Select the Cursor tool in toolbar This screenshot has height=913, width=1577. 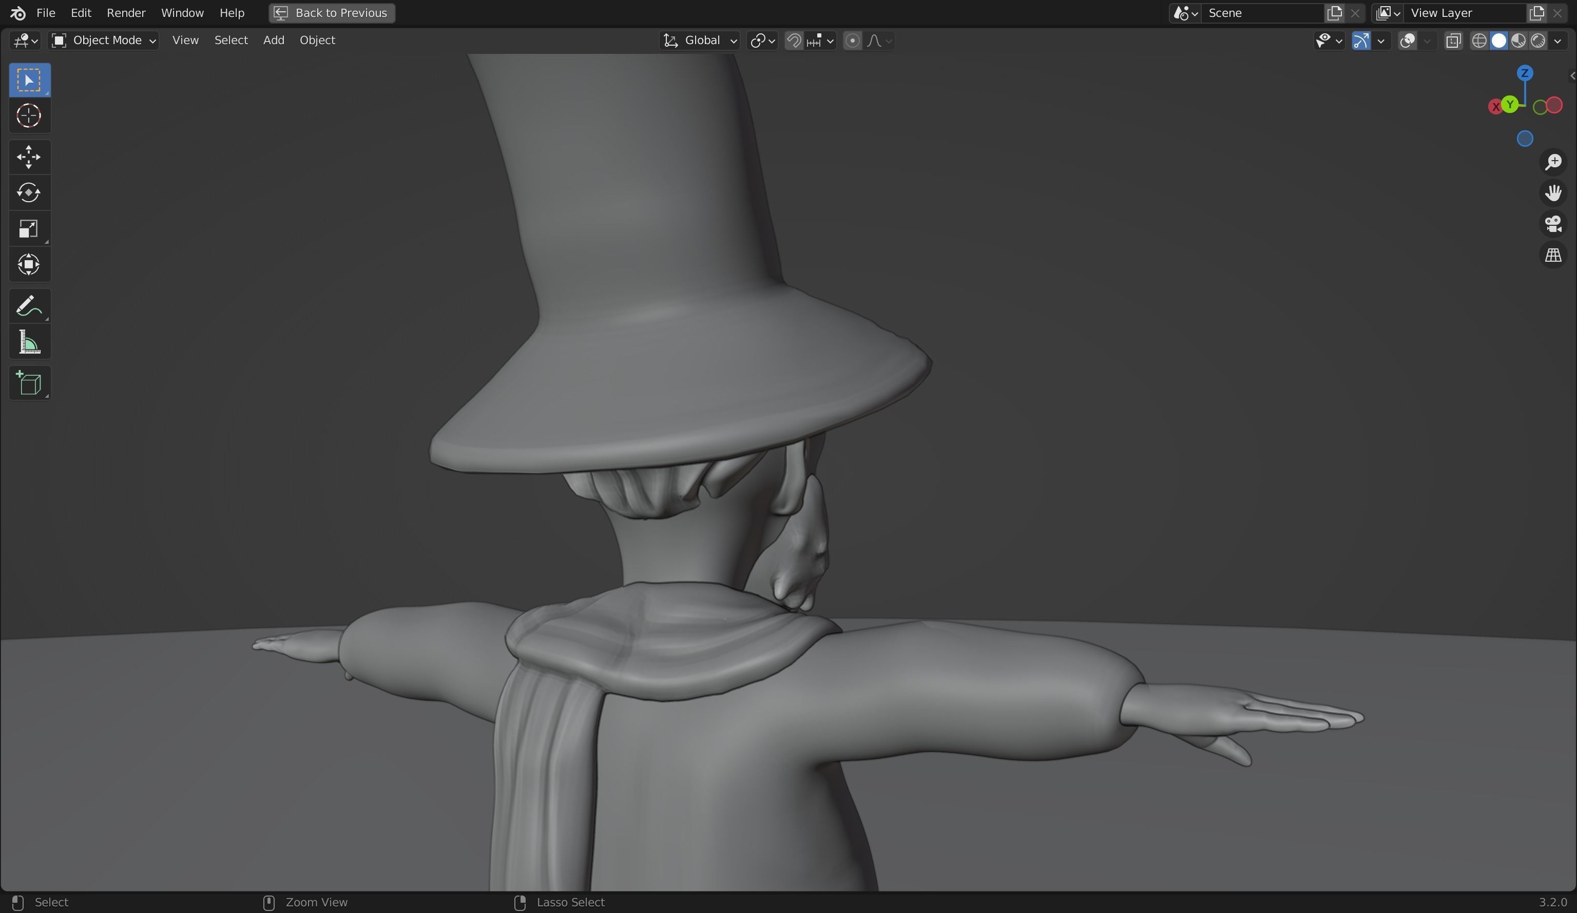[29, 116]
